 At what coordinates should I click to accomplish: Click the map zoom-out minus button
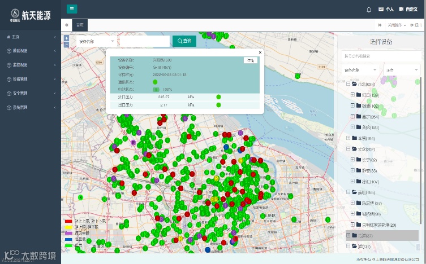(66, 44)
